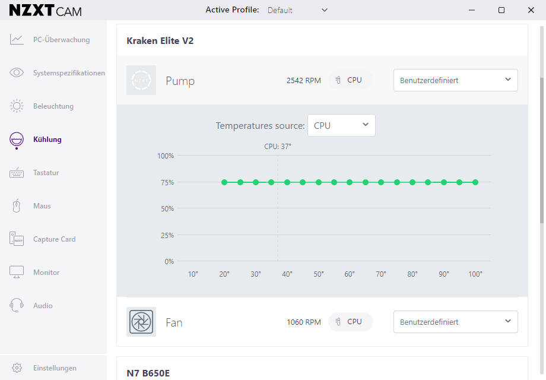This screenshot has height=380, width=546.
Task: Select the Monitor display icon
Action: [x=17, y=273]
